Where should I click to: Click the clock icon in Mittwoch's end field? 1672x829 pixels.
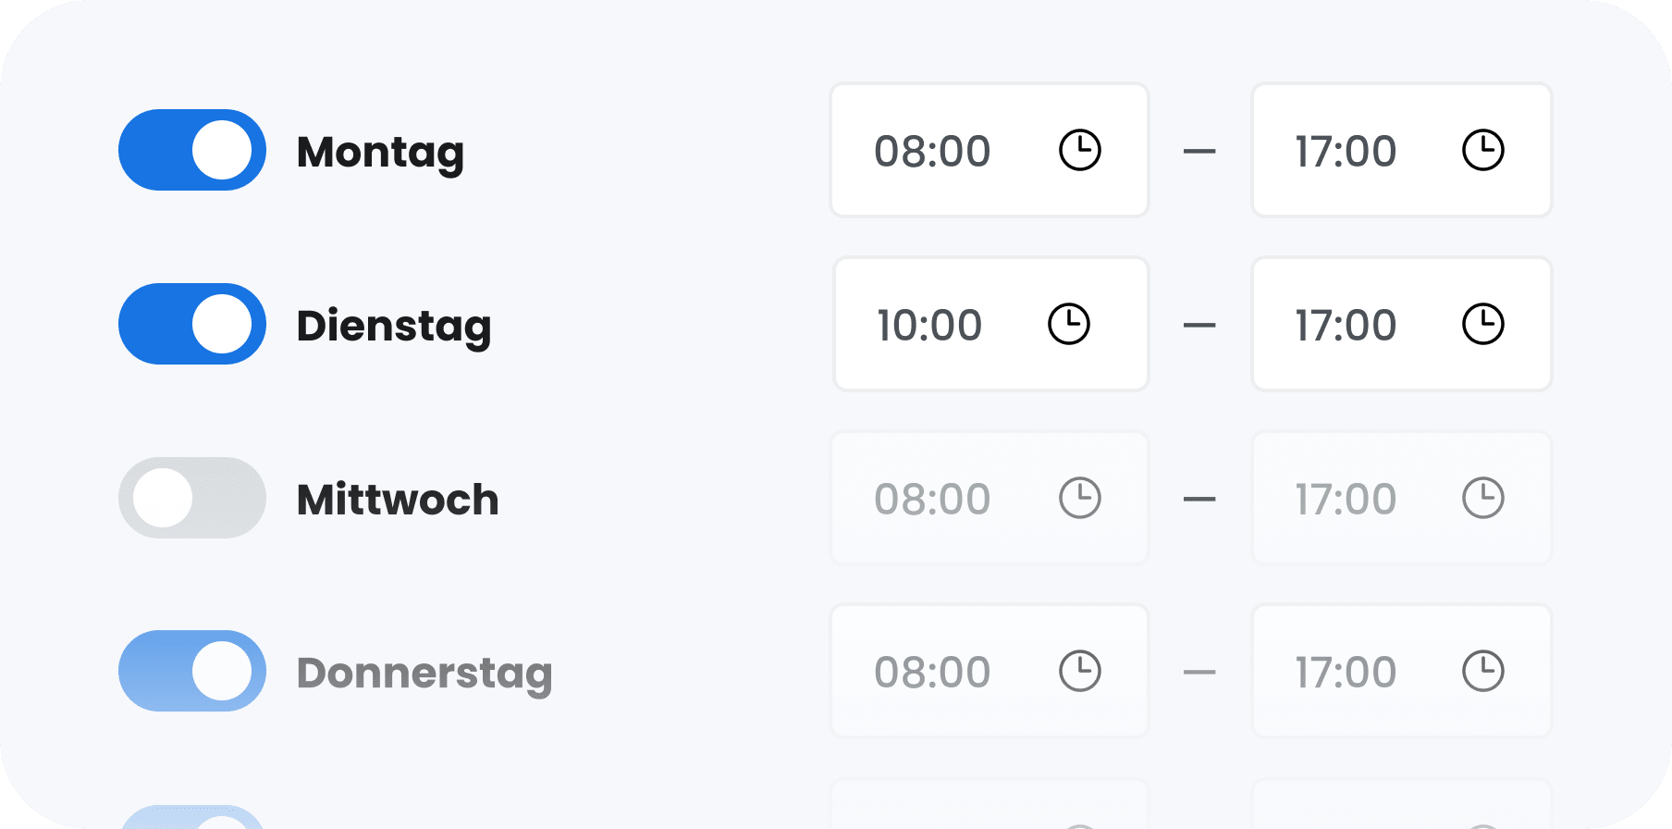[x=1482, y=498]
